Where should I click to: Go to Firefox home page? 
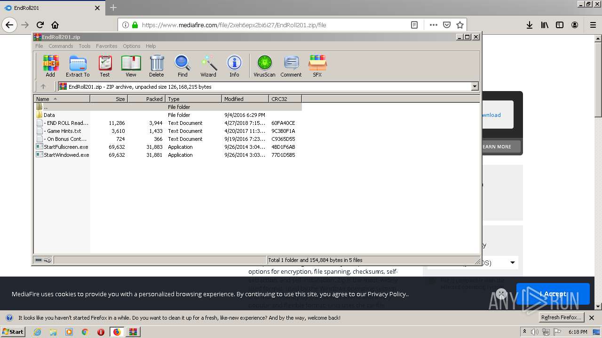click(55, 25)
